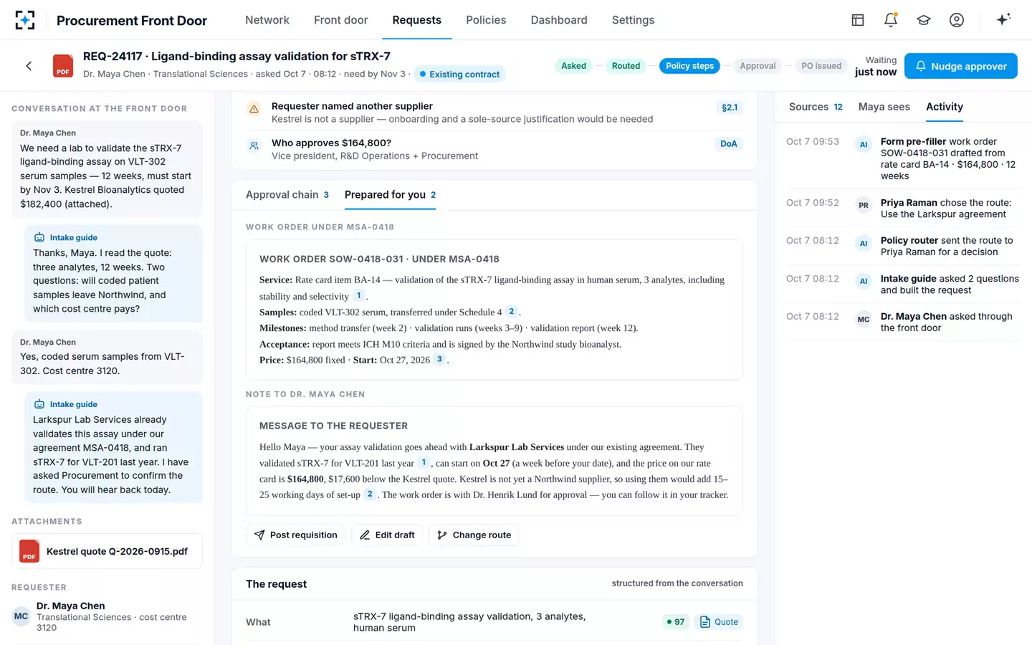The image size is (1032, 645).
Task: Open the Quote source link
Action: tap(719, 622)
